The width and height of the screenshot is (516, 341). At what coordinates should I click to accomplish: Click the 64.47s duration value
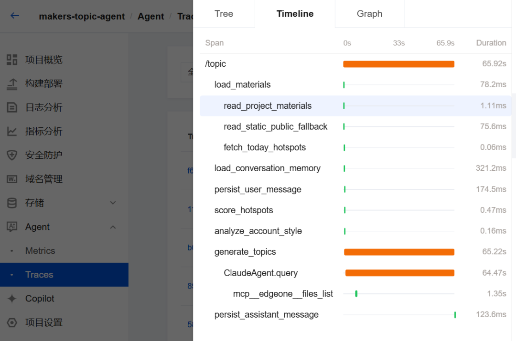(x=494, y=273)
